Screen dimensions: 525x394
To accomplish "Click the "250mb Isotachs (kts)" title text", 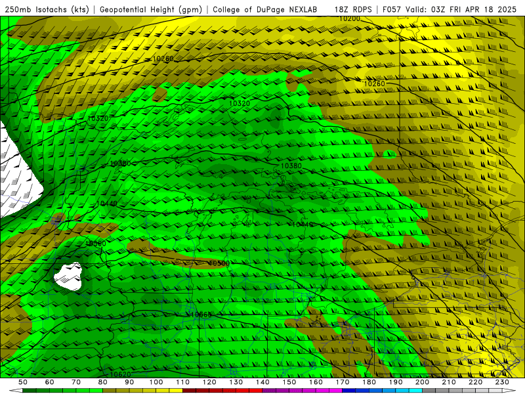I will point(47,9).
